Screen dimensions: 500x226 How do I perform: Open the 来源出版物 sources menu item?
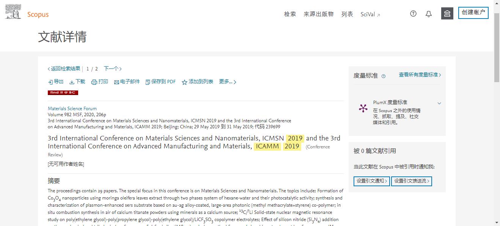click(x=318, y=14)
